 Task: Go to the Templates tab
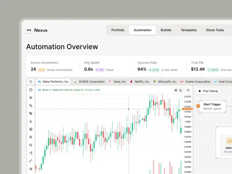coord(189,30)
